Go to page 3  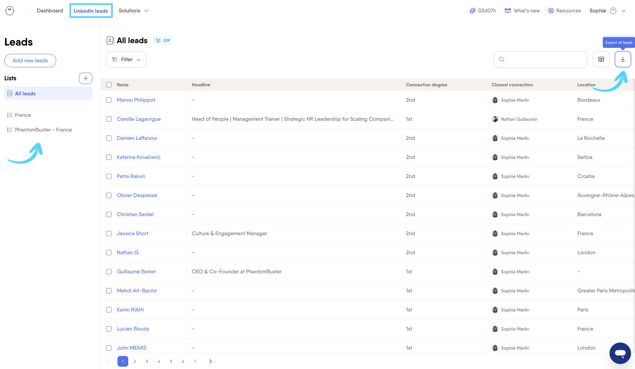147,361
